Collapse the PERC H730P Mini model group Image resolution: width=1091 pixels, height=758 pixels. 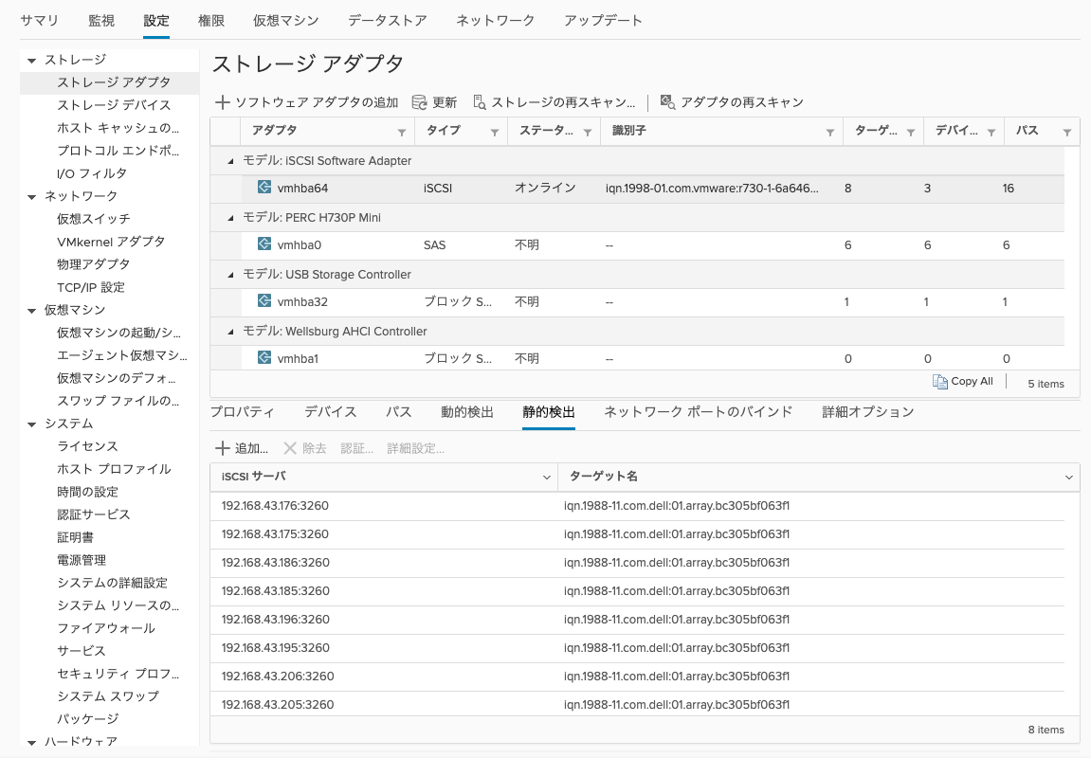pyautogui.click(x=230, y=218)
